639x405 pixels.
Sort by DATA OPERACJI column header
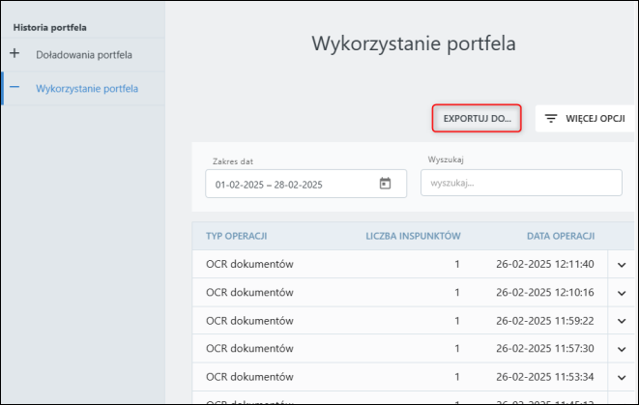coord(560,235)
